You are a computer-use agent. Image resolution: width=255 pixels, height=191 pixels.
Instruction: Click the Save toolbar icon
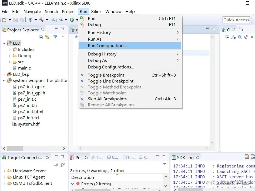coord(15,20)
